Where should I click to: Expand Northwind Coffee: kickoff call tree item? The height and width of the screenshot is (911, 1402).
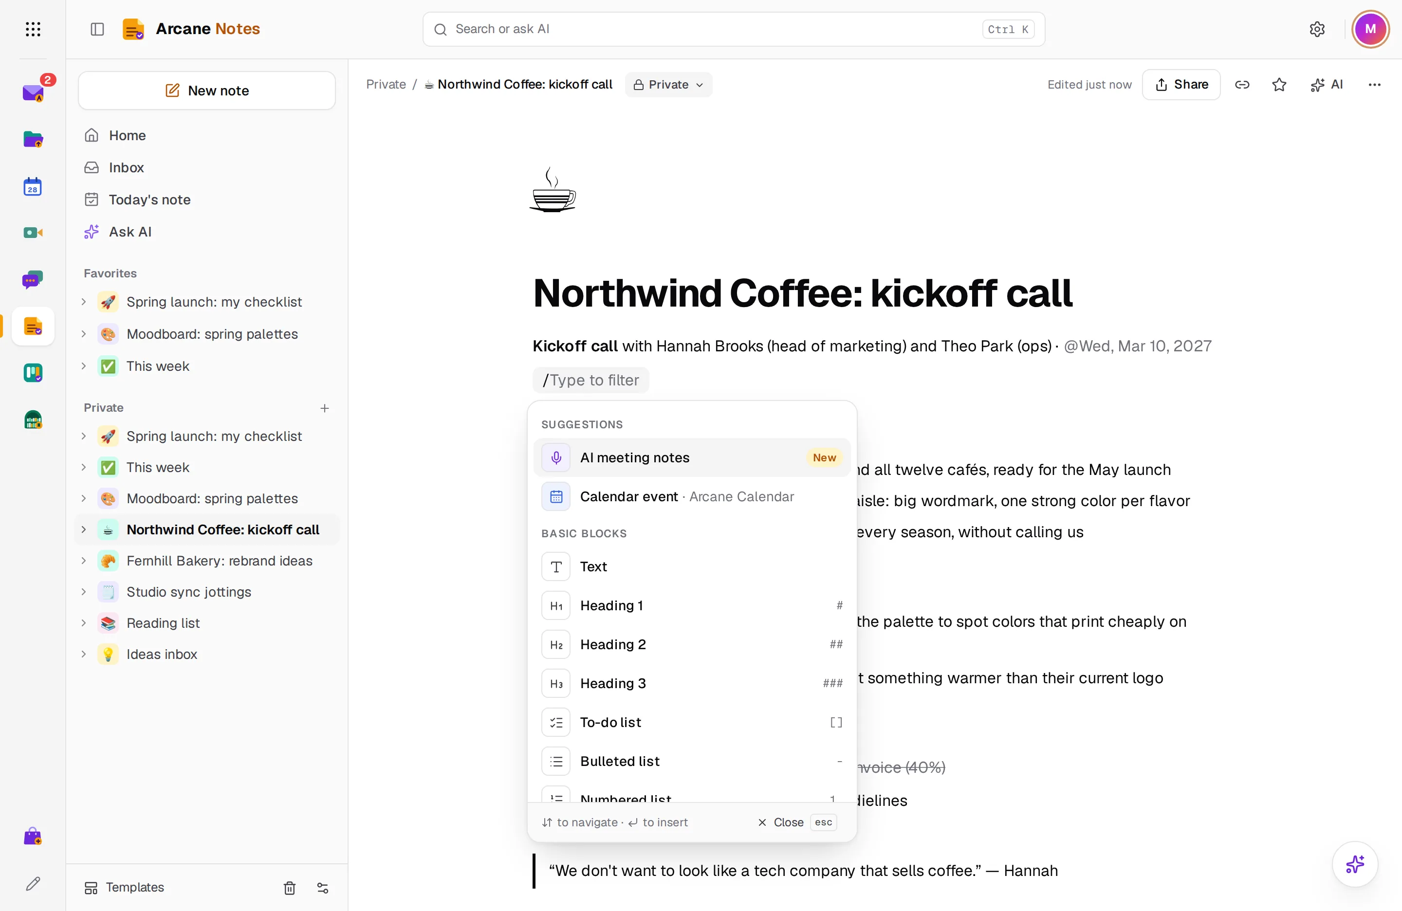pos(84,529)
